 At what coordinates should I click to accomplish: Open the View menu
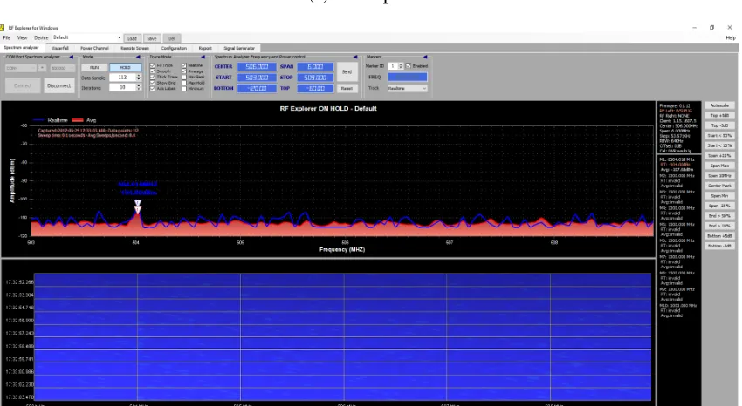22,37
